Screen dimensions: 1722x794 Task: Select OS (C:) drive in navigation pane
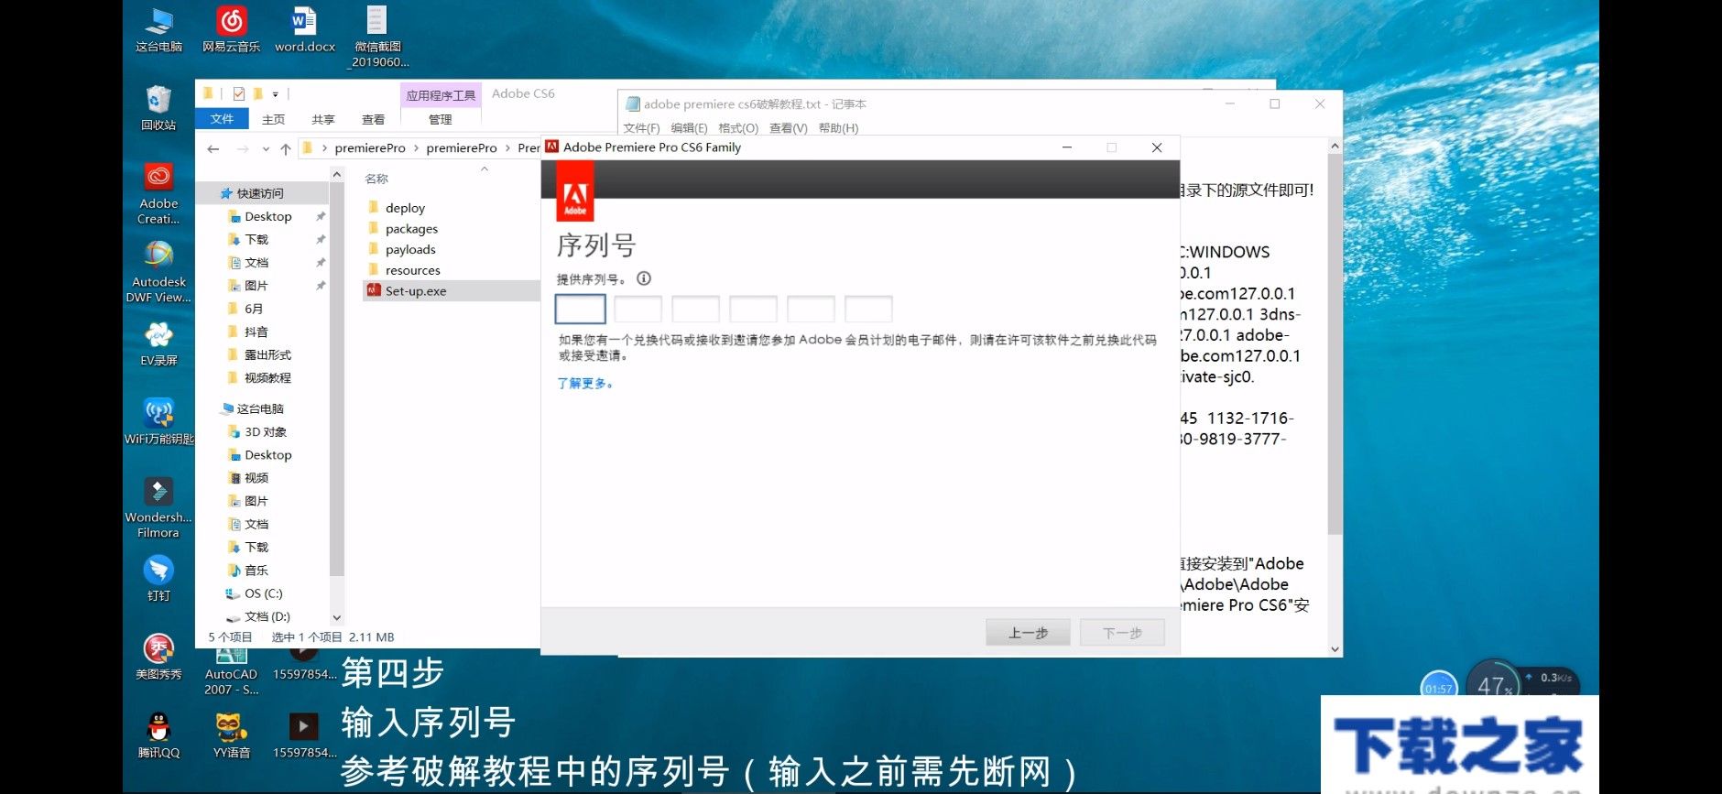point(263,593)
